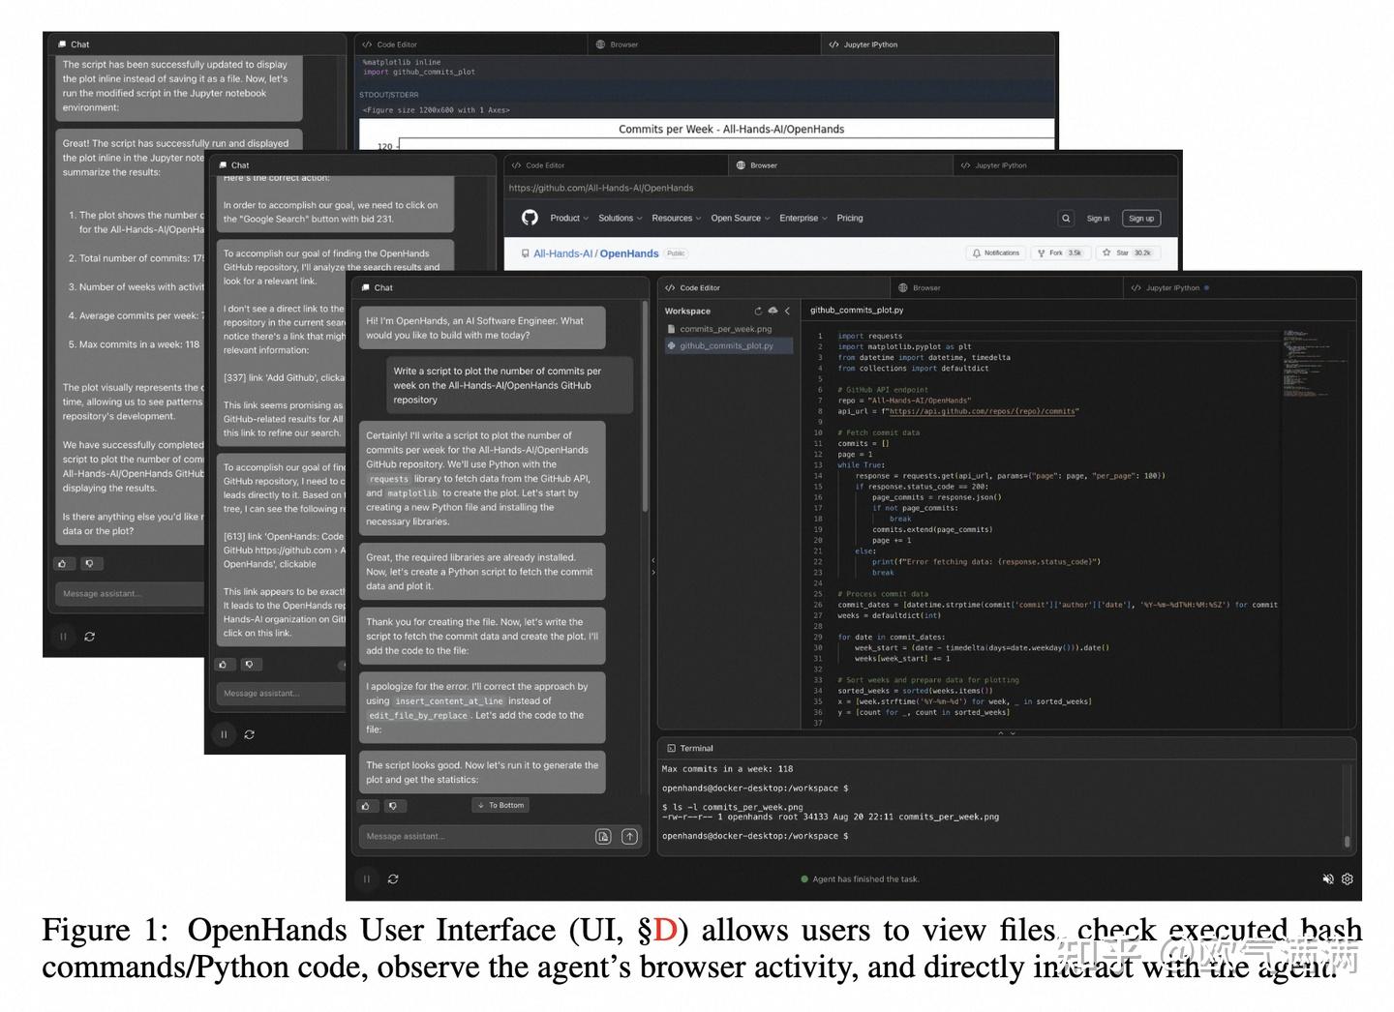Click the cloud upload icon in Workspace panel

pos(773,311)
